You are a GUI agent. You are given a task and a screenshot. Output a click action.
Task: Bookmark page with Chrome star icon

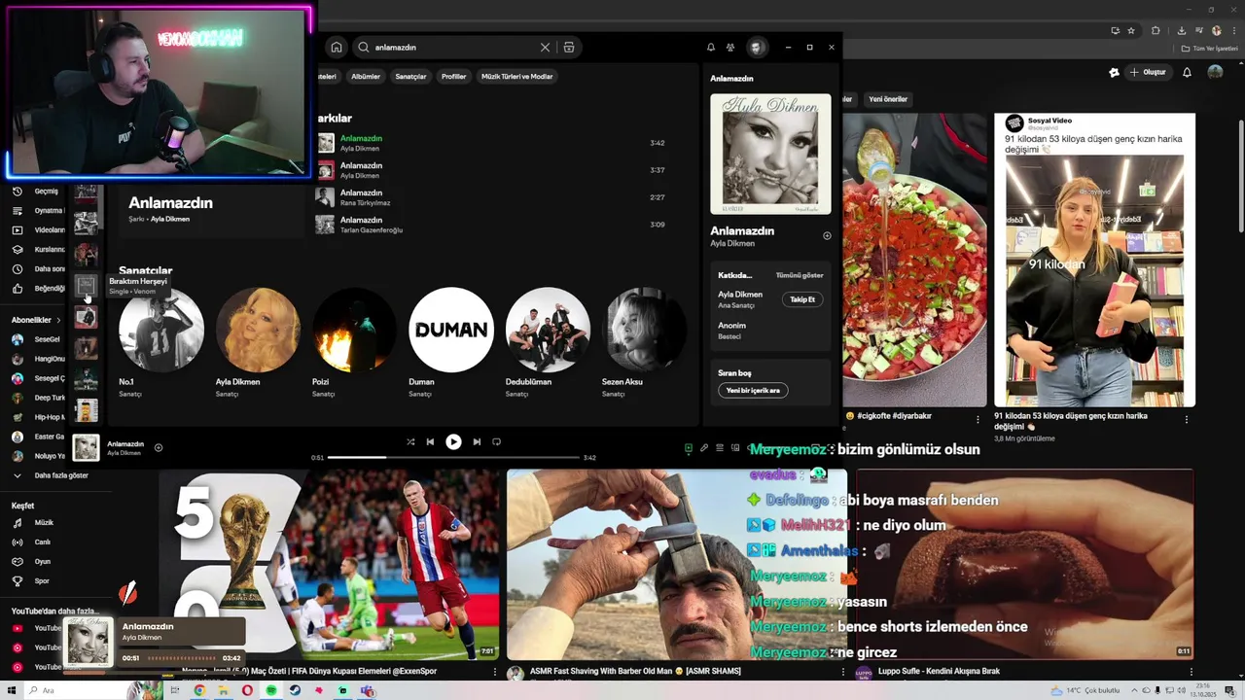tap(1130, 30)
